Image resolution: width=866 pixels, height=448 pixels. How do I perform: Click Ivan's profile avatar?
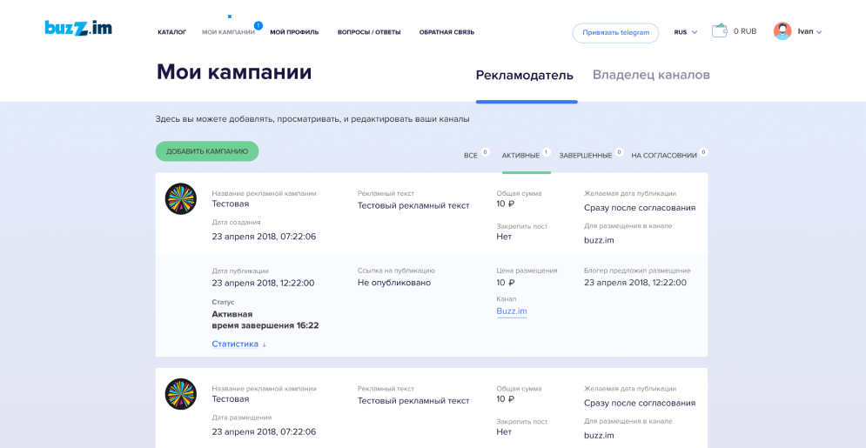(782, 31)
